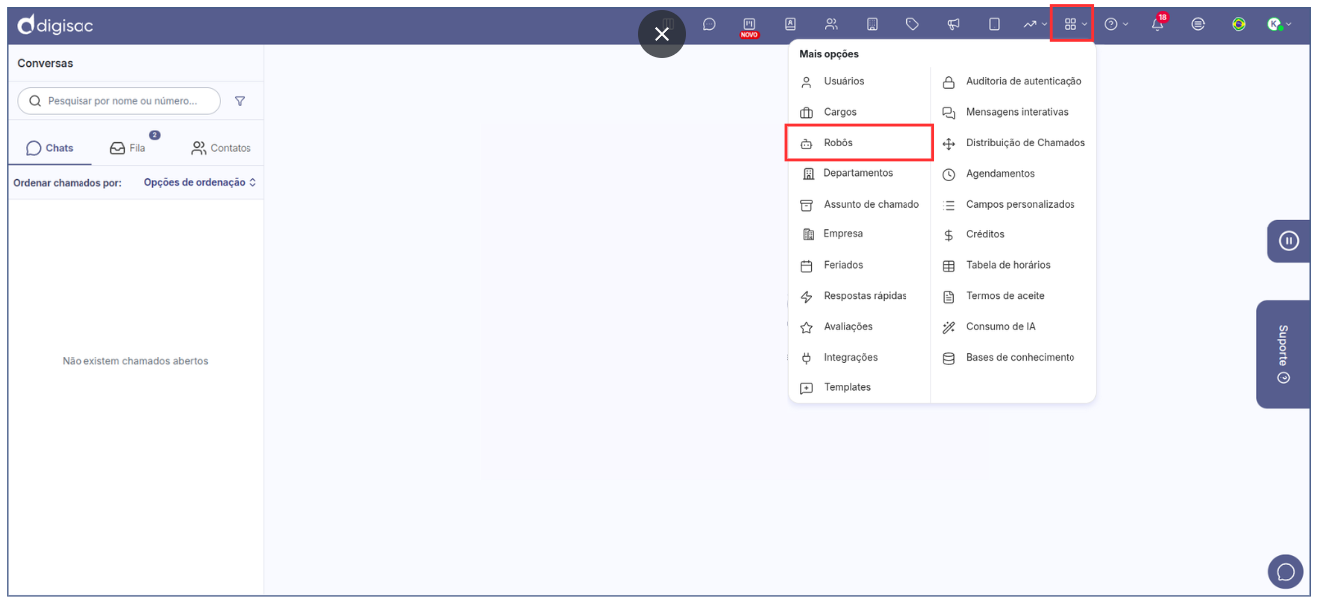Click the filter funnel icon beside search

240,101
